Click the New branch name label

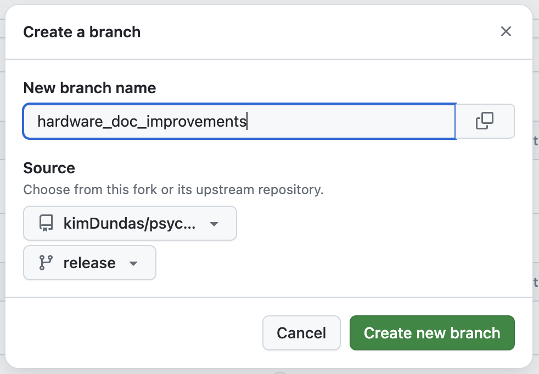(x=89, y=88)
